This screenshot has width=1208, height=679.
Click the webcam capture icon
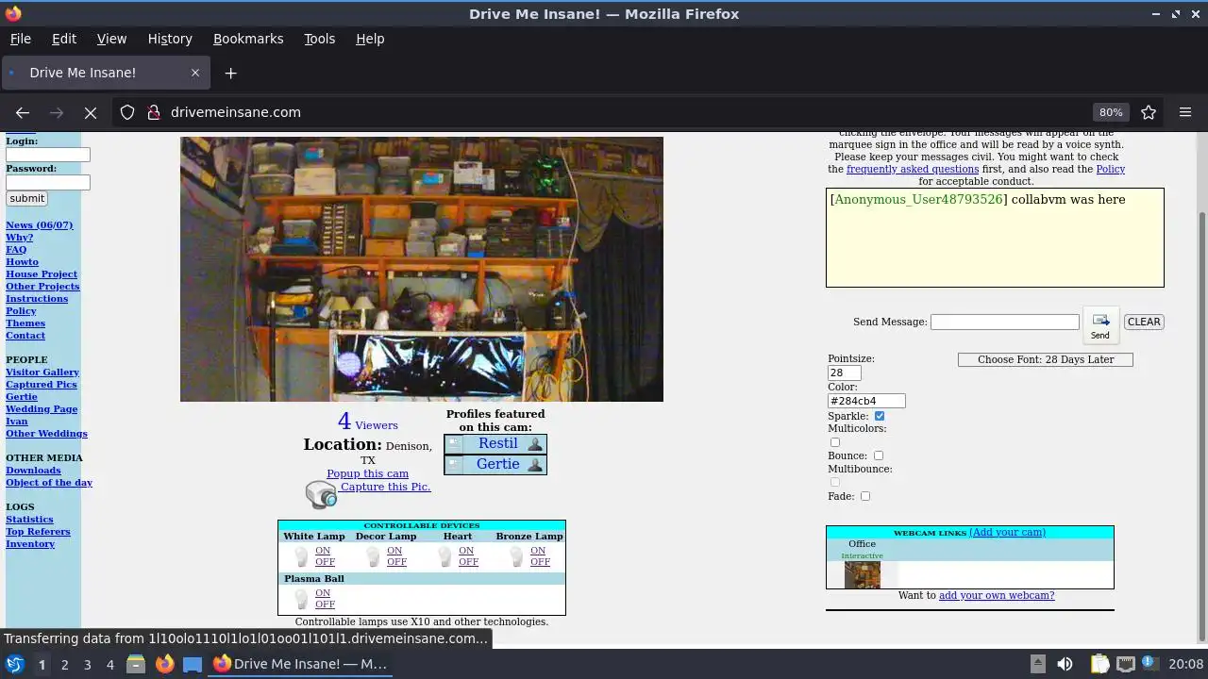coord(321,494)
